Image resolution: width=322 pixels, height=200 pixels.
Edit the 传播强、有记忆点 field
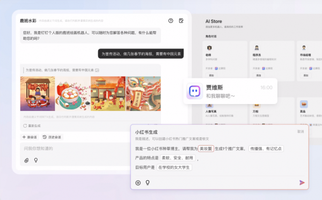click(x=266, y=149)
